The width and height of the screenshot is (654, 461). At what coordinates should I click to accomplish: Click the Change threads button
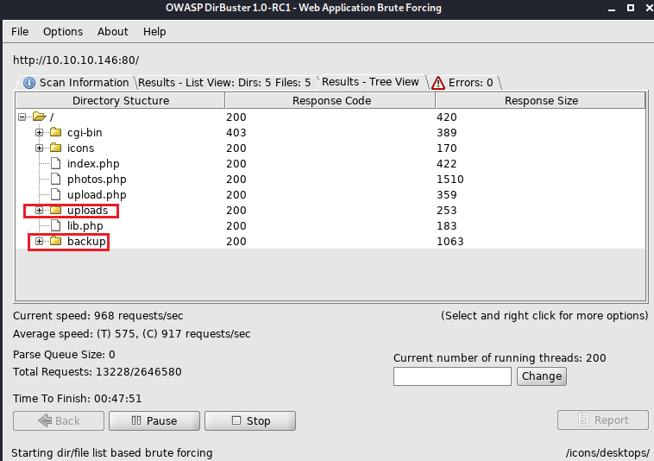pyautogui.click(x=542, y=376)
